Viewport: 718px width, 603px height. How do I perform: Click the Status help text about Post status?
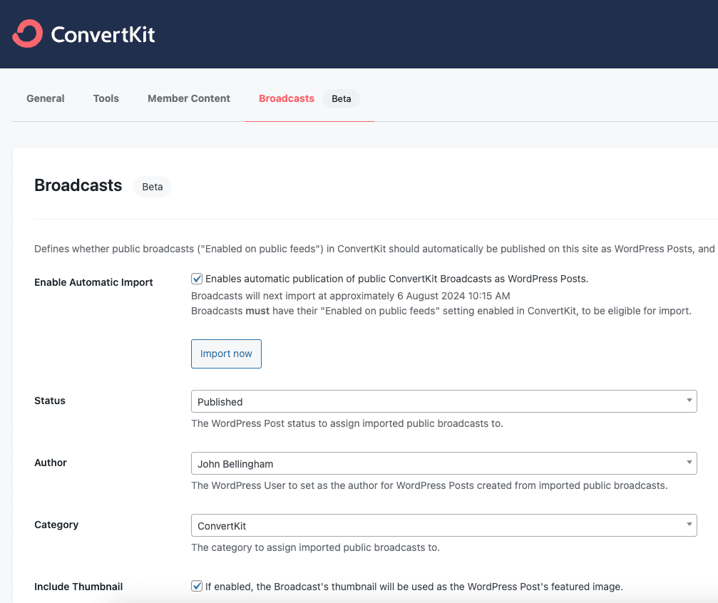coord(347,423)
